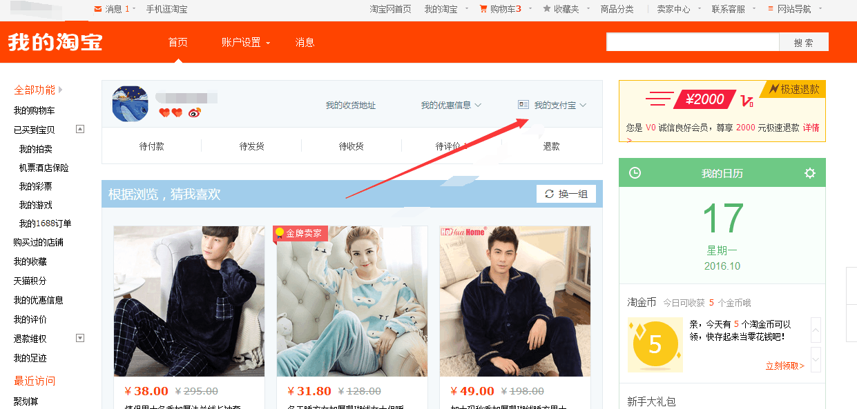
Task: Open the ¥38.00 pajama product image
Action: [x=189, y=301]
